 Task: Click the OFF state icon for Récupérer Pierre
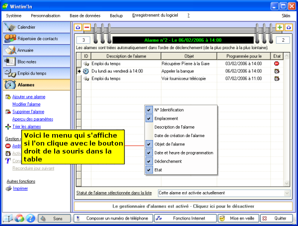277,64
